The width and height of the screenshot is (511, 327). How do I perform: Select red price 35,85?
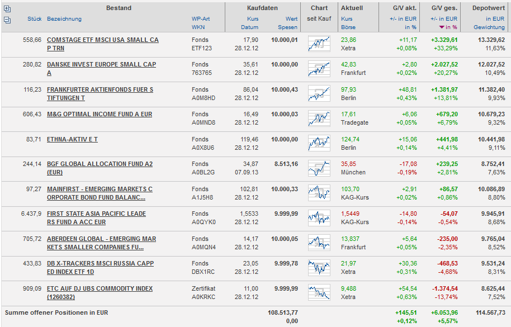point(349,164)
